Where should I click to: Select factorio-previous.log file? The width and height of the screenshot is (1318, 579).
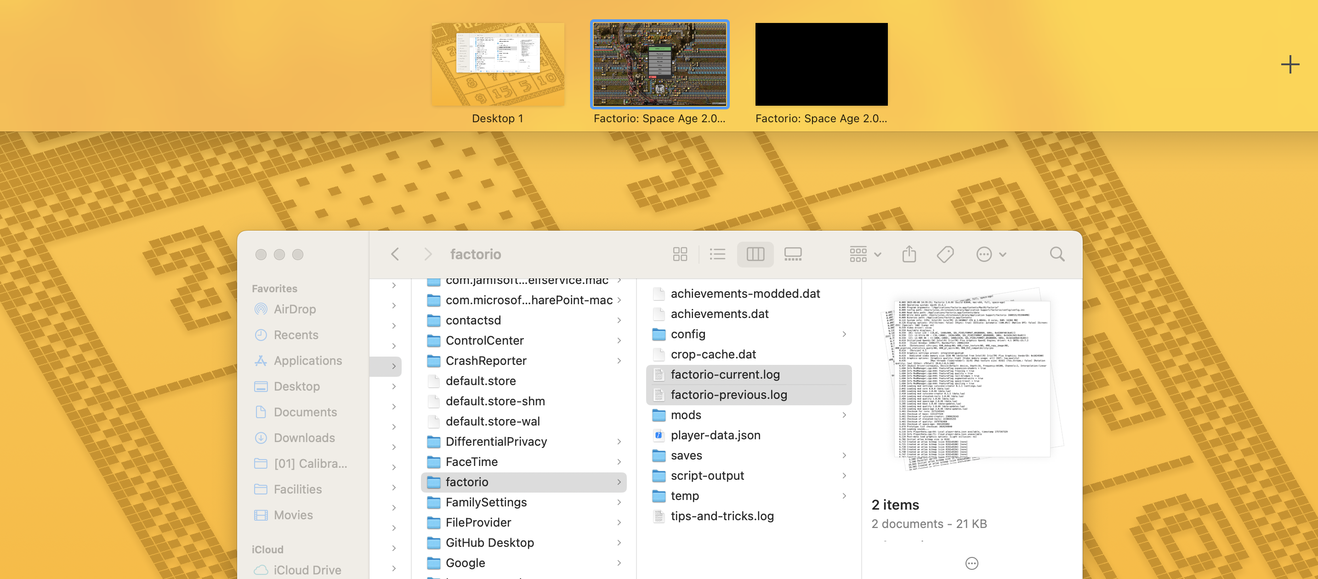tap(749, 394)
